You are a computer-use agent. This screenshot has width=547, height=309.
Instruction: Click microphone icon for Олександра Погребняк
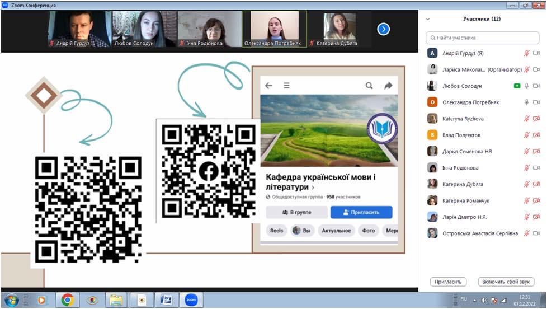point(526,102)
